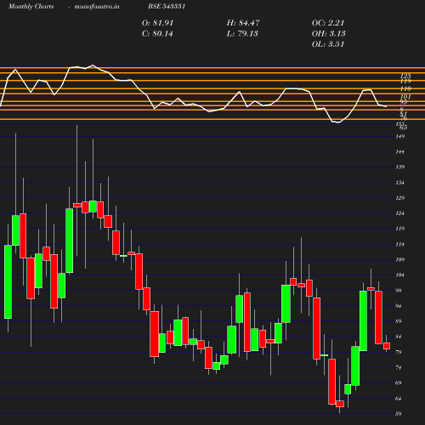Image resolution: width=425 pixels, height=425 pixels.
Task: Click the 59 price axis label
Action: click(x=399, y=414)
